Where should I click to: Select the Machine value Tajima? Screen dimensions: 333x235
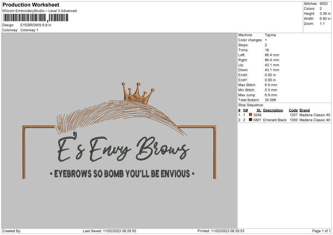click(270, 35)
